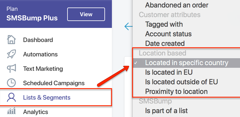Open Text Marketing in sidebar
This screenshot has height=117, width=240.
click(x=43, y=69)
